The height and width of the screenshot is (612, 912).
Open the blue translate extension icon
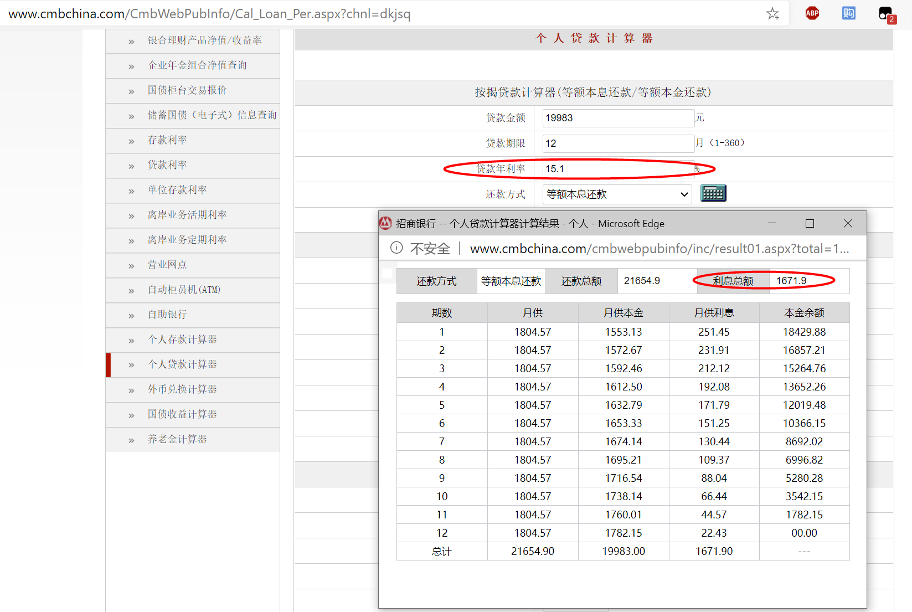coord(848,13)
